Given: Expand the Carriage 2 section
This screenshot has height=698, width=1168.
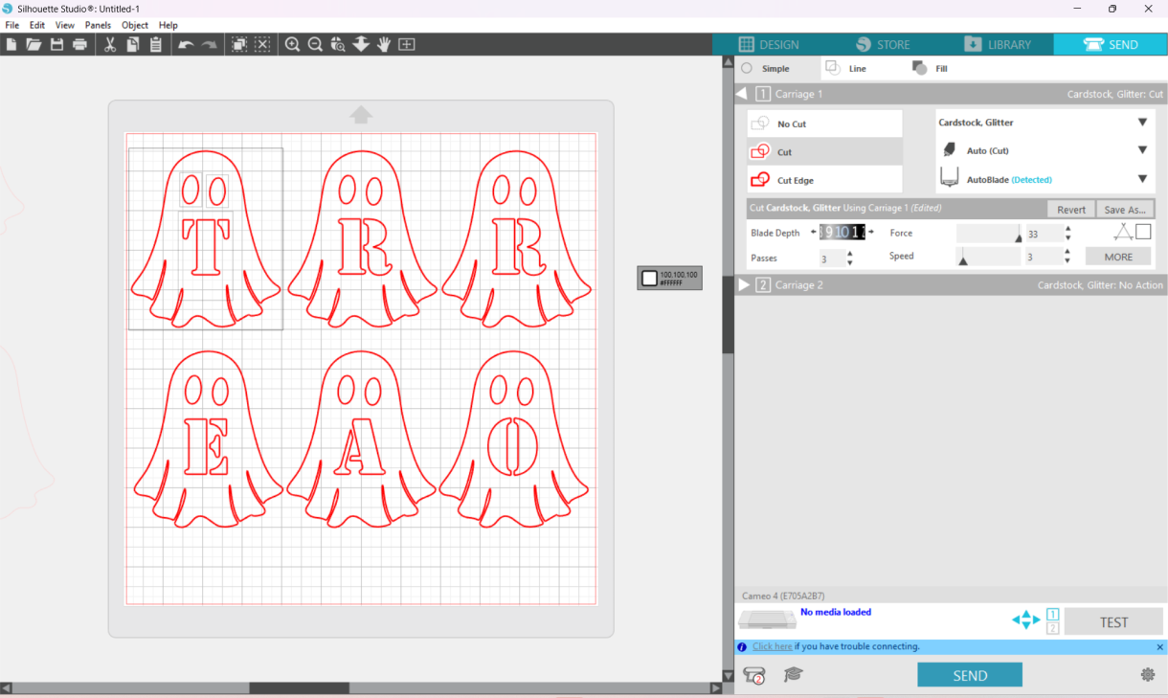Looking at the screenshot, I should click(744, 285).
